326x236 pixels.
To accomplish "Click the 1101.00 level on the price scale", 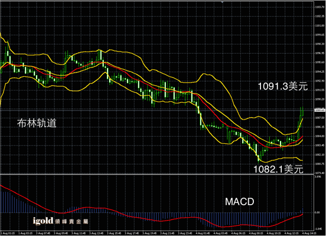I will (320, 25).
